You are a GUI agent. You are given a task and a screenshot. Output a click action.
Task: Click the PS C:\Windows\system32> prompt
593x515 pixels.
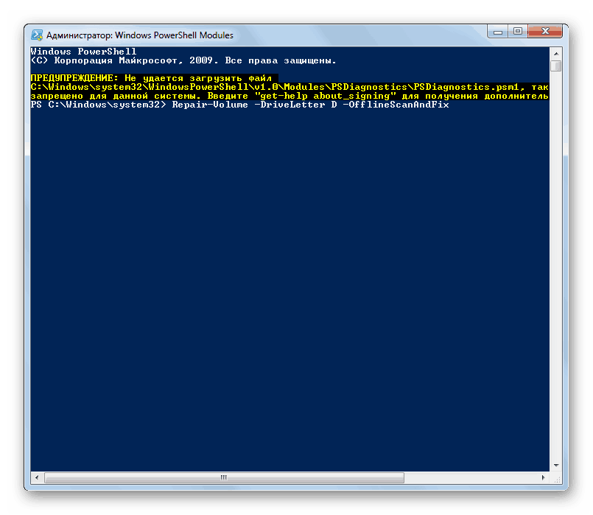pos(98,105)
